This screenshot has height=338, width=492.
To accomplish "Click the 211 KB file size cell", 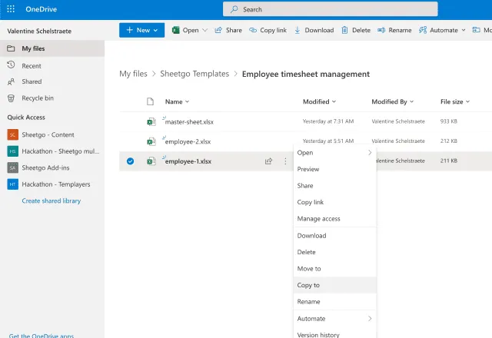I will [449, 161].
